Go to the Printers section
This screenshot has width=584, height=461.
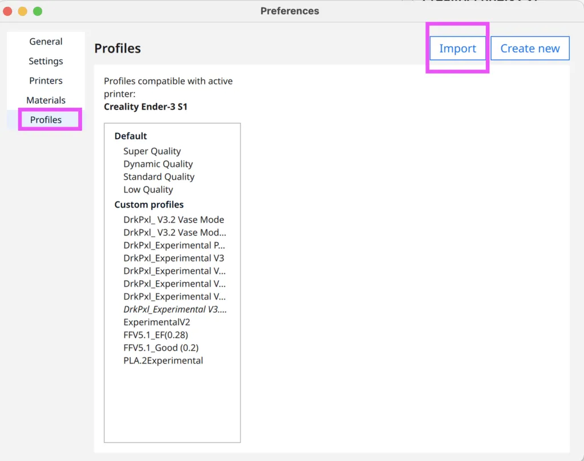46,80
